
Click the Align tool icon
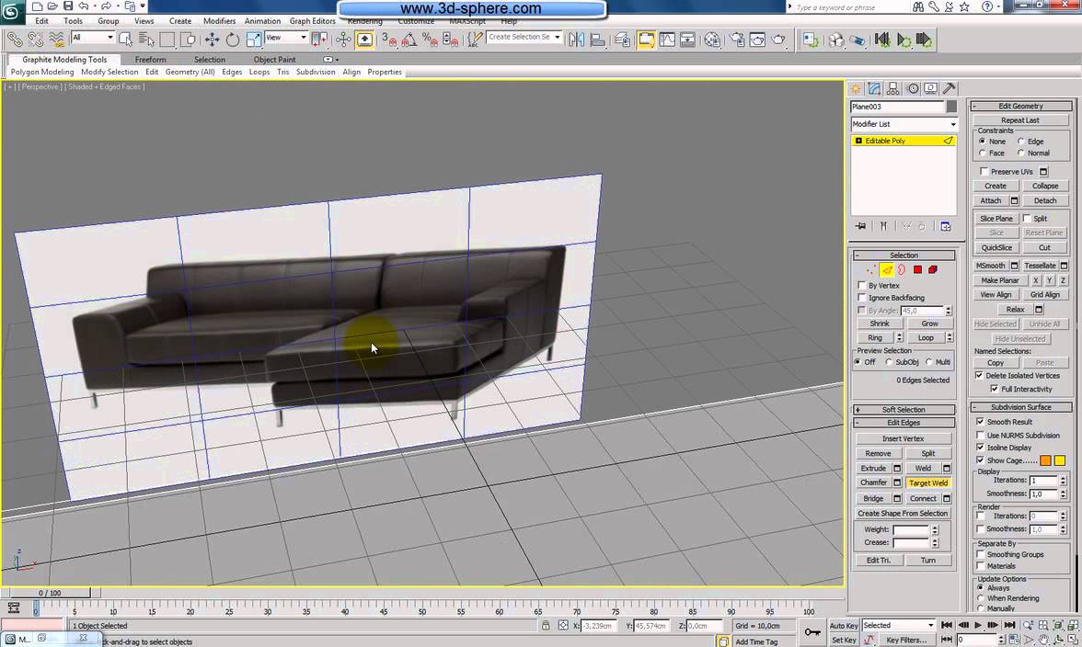point(598,40)
